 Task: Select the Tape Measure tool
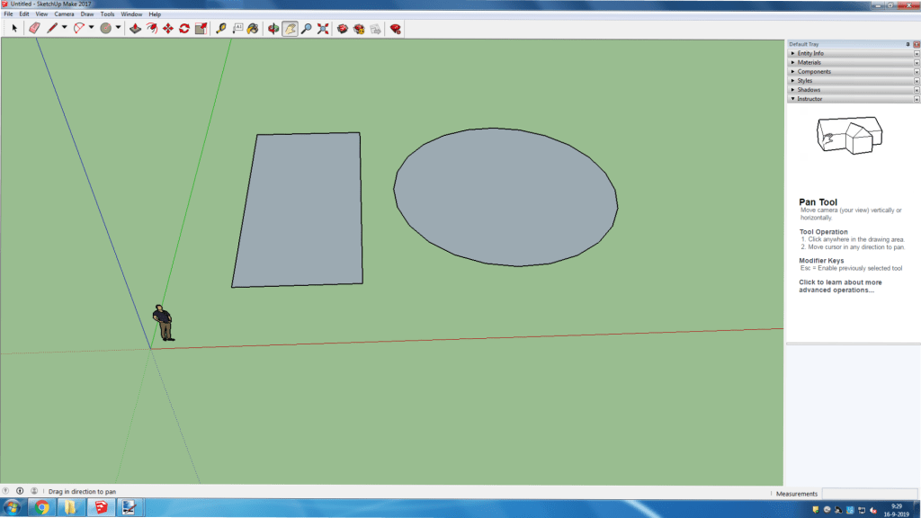pos(221,29)
